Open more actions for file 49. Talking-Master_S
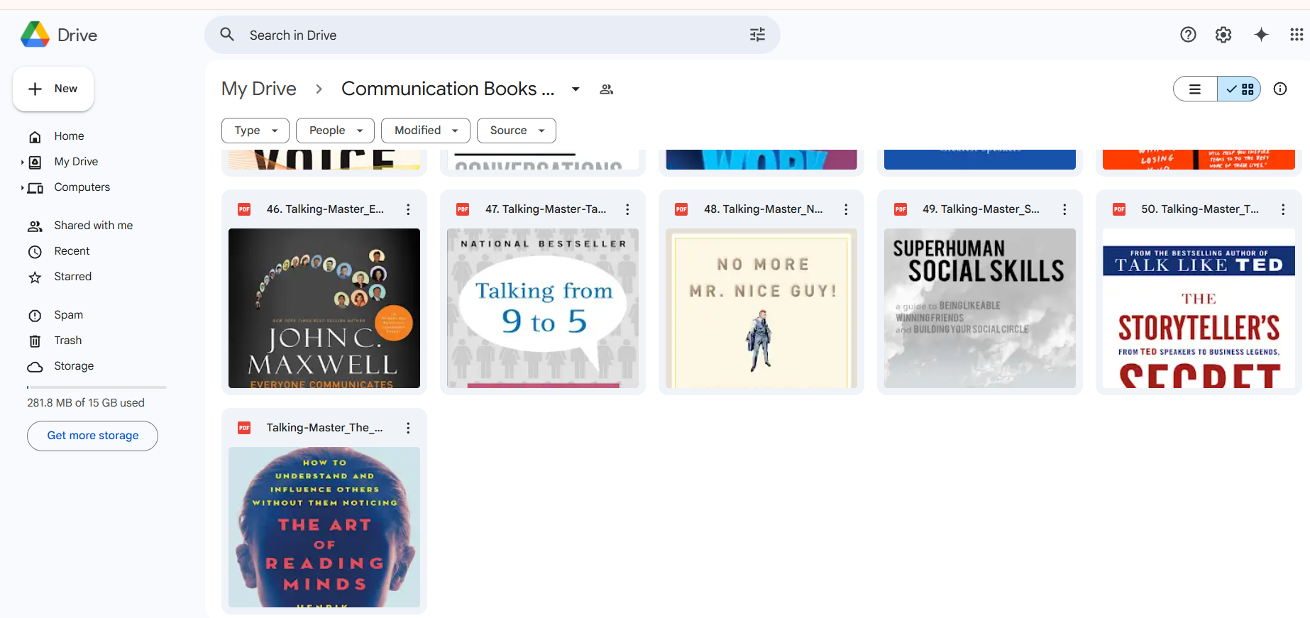Screen dimensions: 1310x618 (1064, 209)
